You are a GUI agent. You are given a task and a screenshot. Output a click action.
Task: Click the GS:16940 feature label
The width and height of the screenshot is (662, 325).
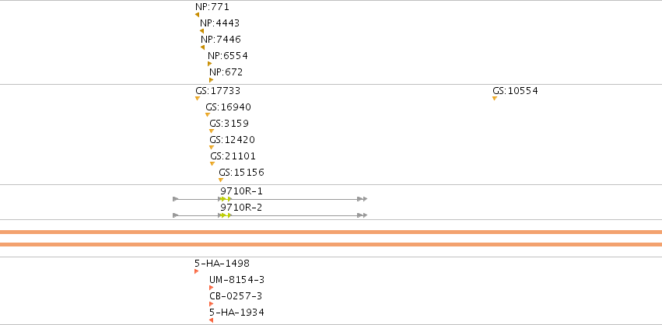tap(229, 107)
